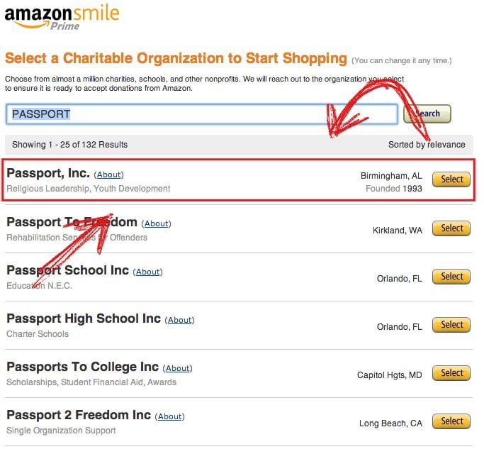Viewport: 484px width, 449px height.
Task: Click the Passport, Inc. organization title
Action: point(48,173)
